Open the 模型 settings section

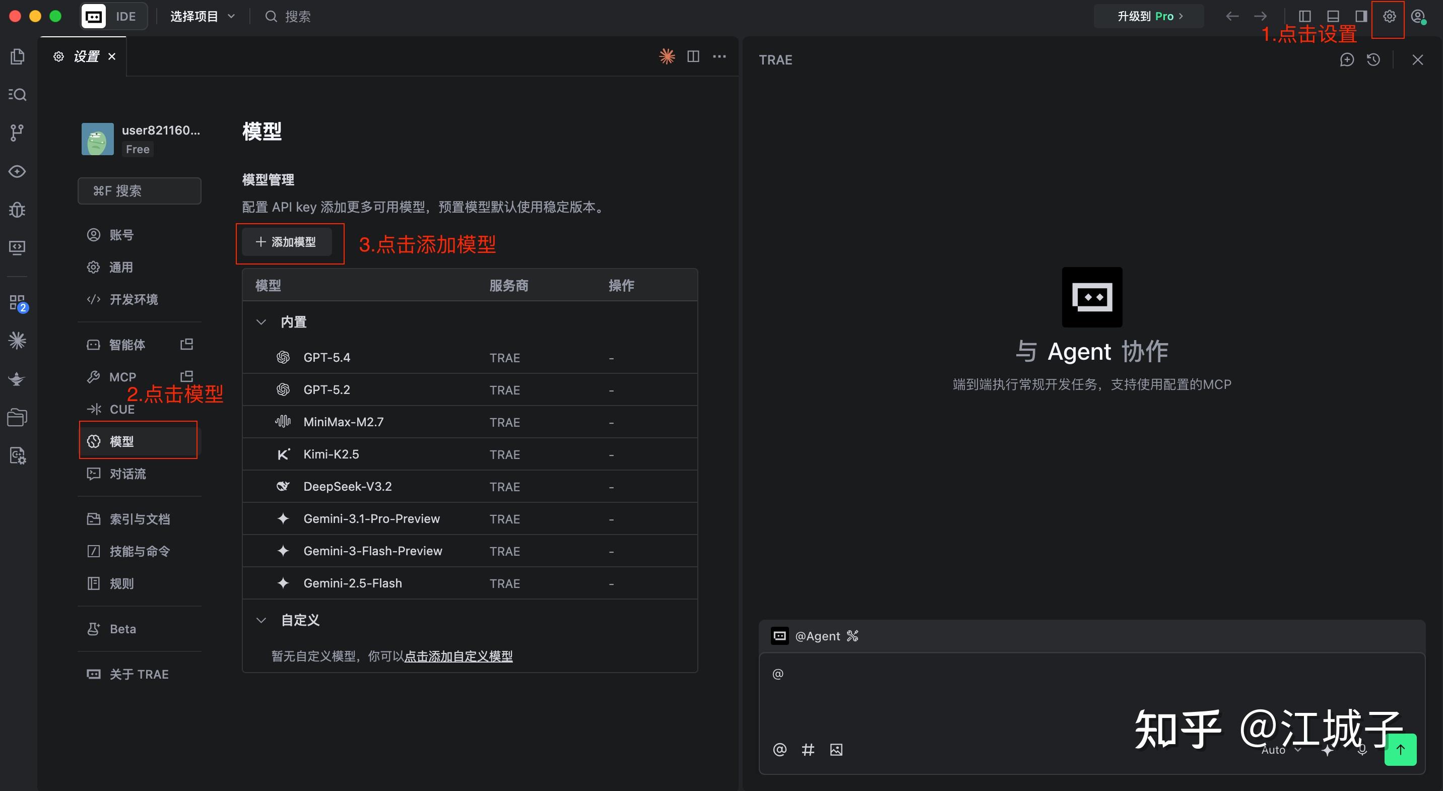[x=139, y=441]
